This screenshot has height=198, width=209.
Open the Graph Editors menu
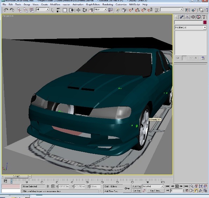coord(93,5)
